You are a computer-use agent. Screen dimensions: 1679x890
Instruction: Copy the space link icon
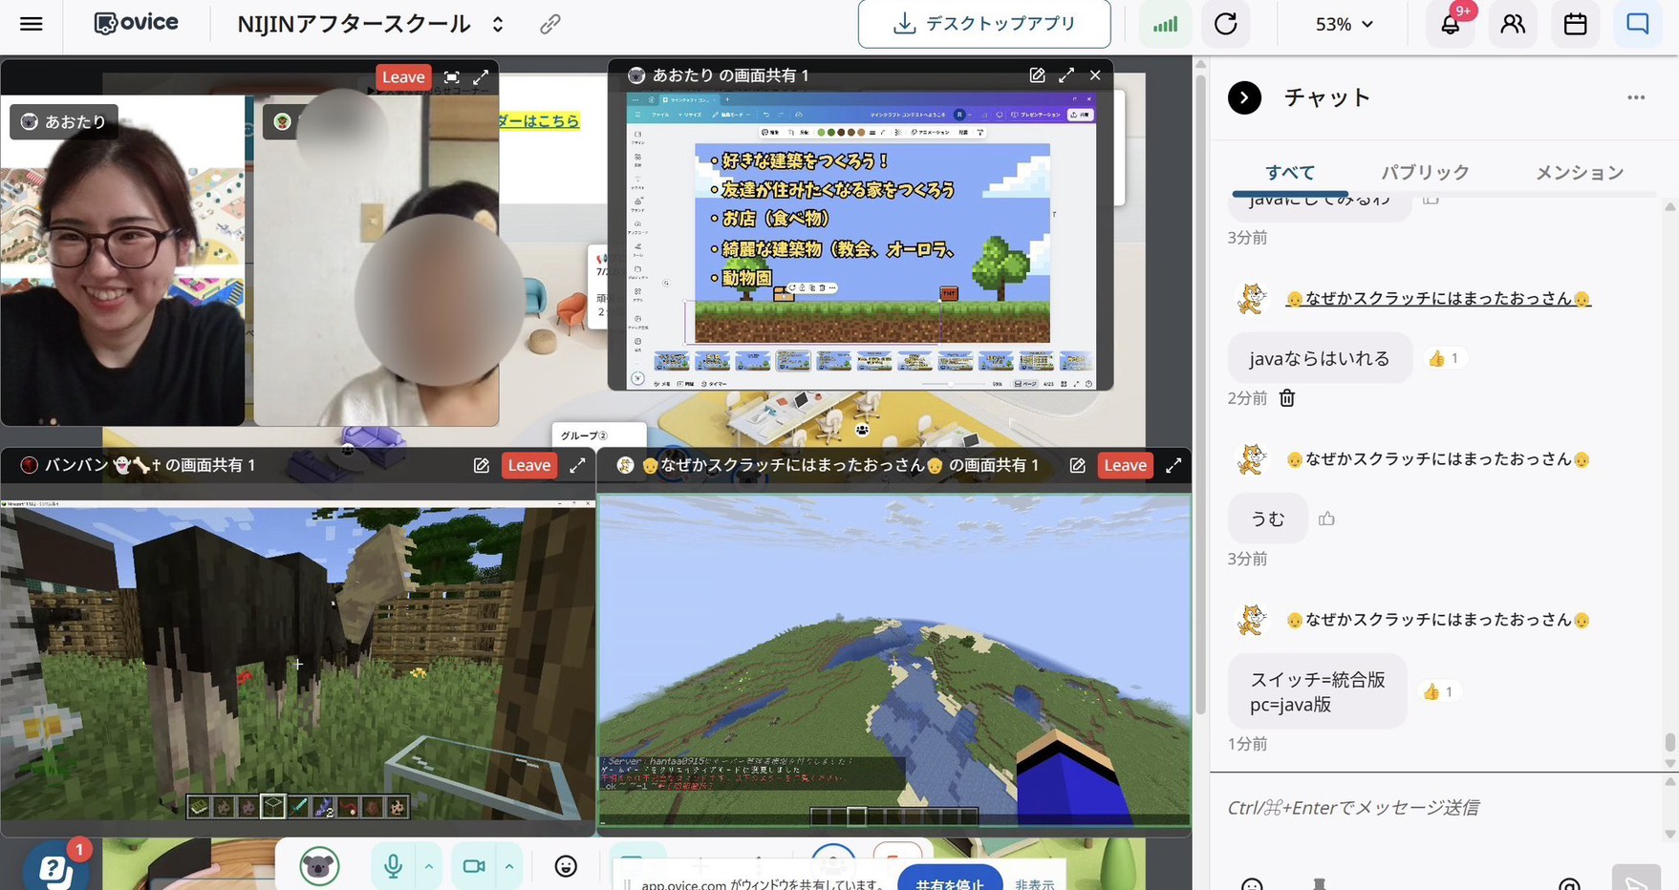[x=549, y=24]
